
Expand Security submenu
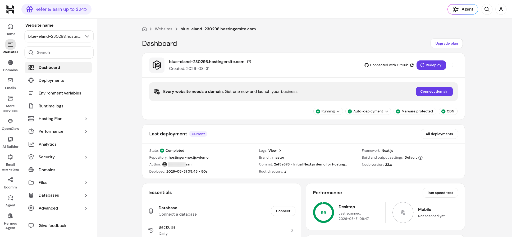[x=86, y=157]
